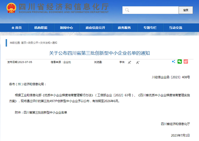Click the publish date 2023-07-05
Viewport: 199px width, 141px height.
pyautogui.click(x=25, y=62)
